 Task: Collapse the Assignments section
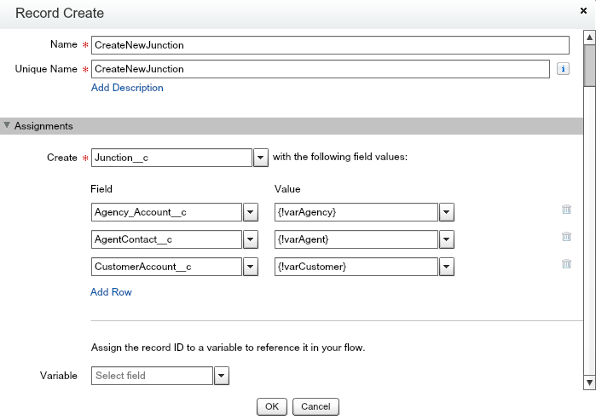(x=8, y=126)
